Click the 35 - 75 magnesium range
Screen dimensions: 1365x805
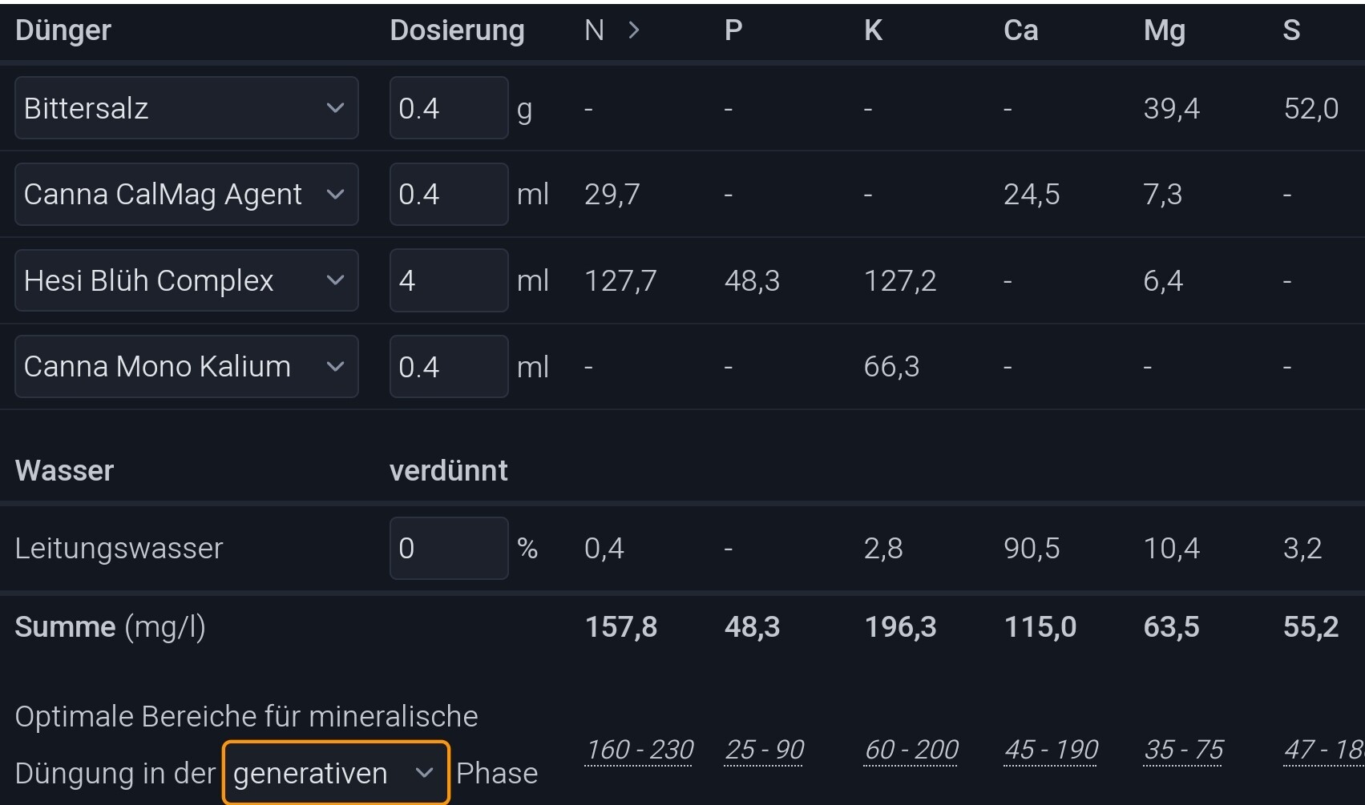[1184, 750]
